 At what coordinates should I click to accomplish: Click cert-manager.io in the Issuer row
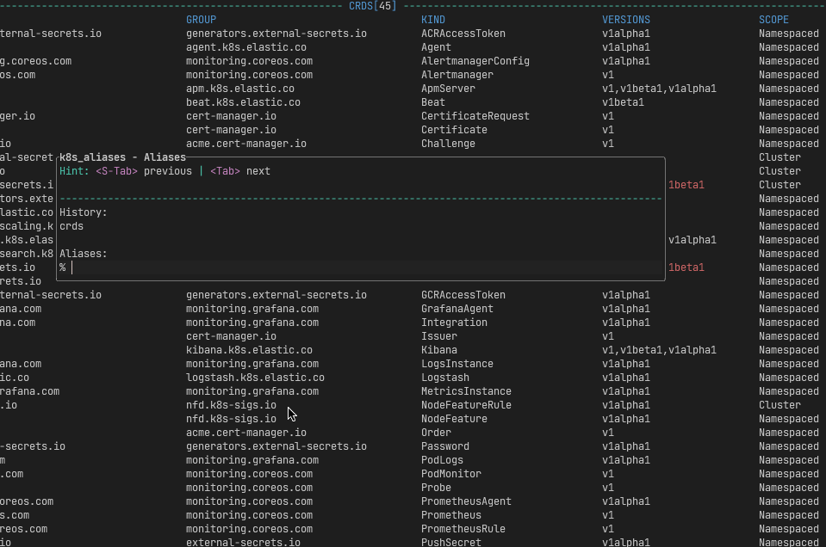(231, 336)
